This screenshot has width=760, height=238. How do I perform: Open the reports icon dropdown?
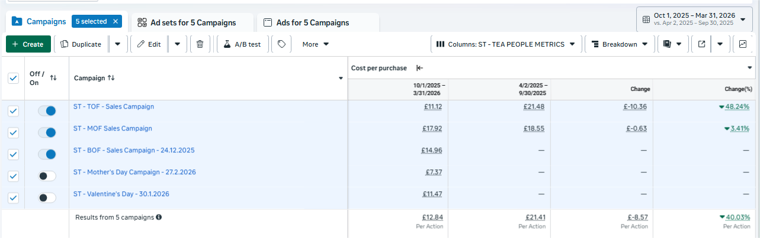(672, 44)
